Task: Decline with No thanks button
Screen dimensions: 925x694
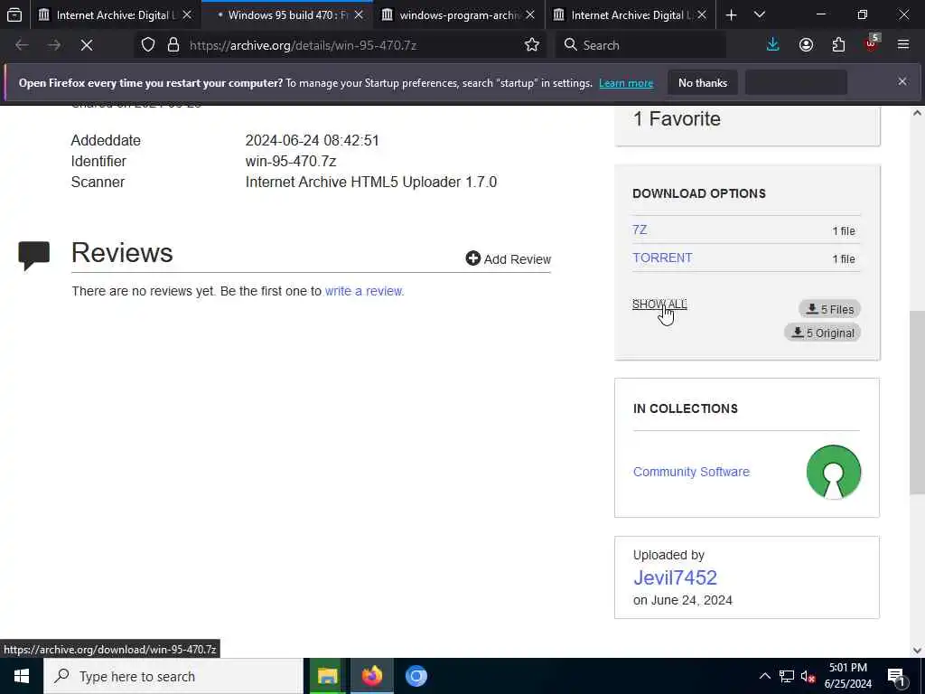Action: (x=703, y=83)
